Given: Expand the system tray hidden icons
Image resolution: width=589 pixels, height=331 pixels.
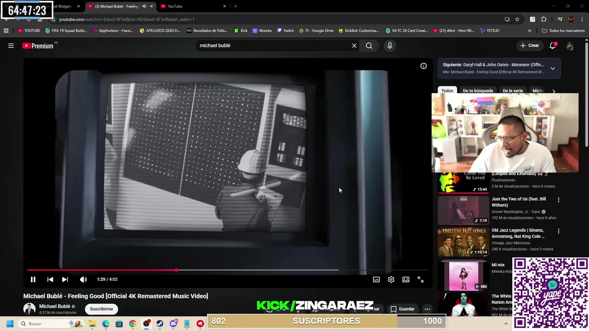Looking at the screenshot, I should pos(506,324).
